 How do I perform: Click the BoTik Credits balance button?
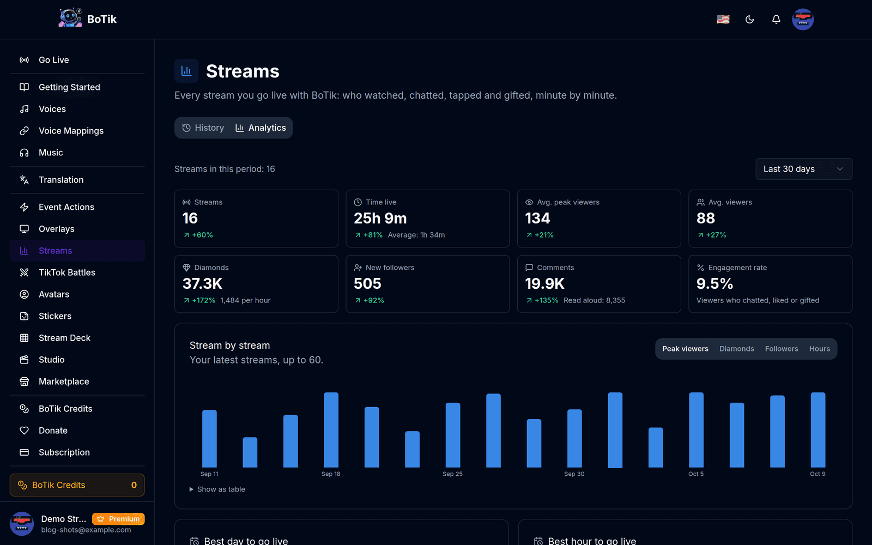tap(77, 485)
